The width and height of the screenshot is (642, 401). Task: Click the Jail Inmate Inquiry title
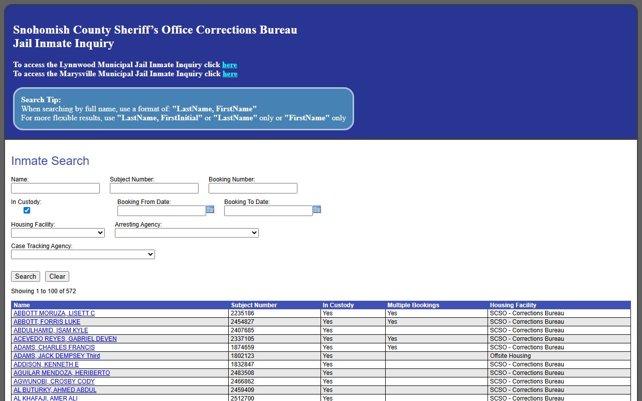click(64, 44)
